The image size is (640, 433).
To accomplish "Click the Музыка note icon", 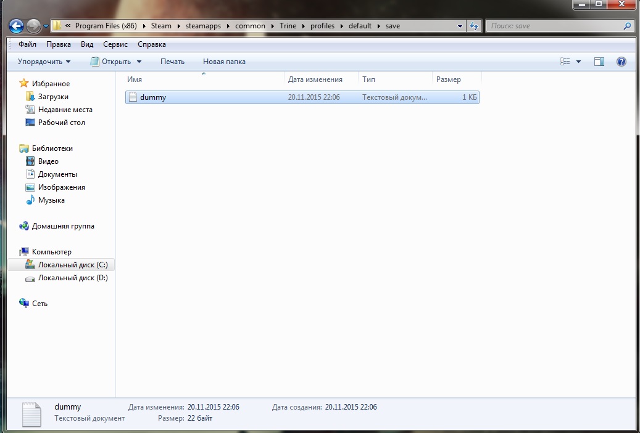I will [x=30, y=200].
